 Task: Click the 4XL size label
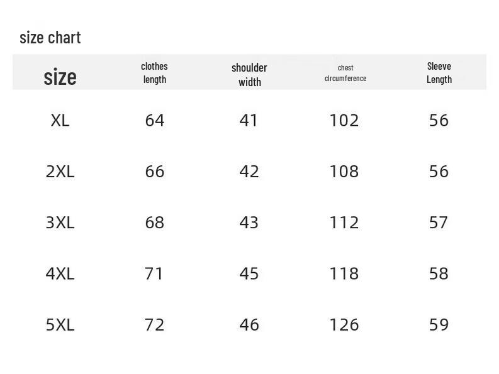pos(60,273)
